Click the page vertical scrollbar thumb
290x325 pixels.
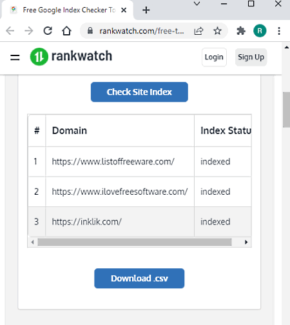[x=286, y=110]
